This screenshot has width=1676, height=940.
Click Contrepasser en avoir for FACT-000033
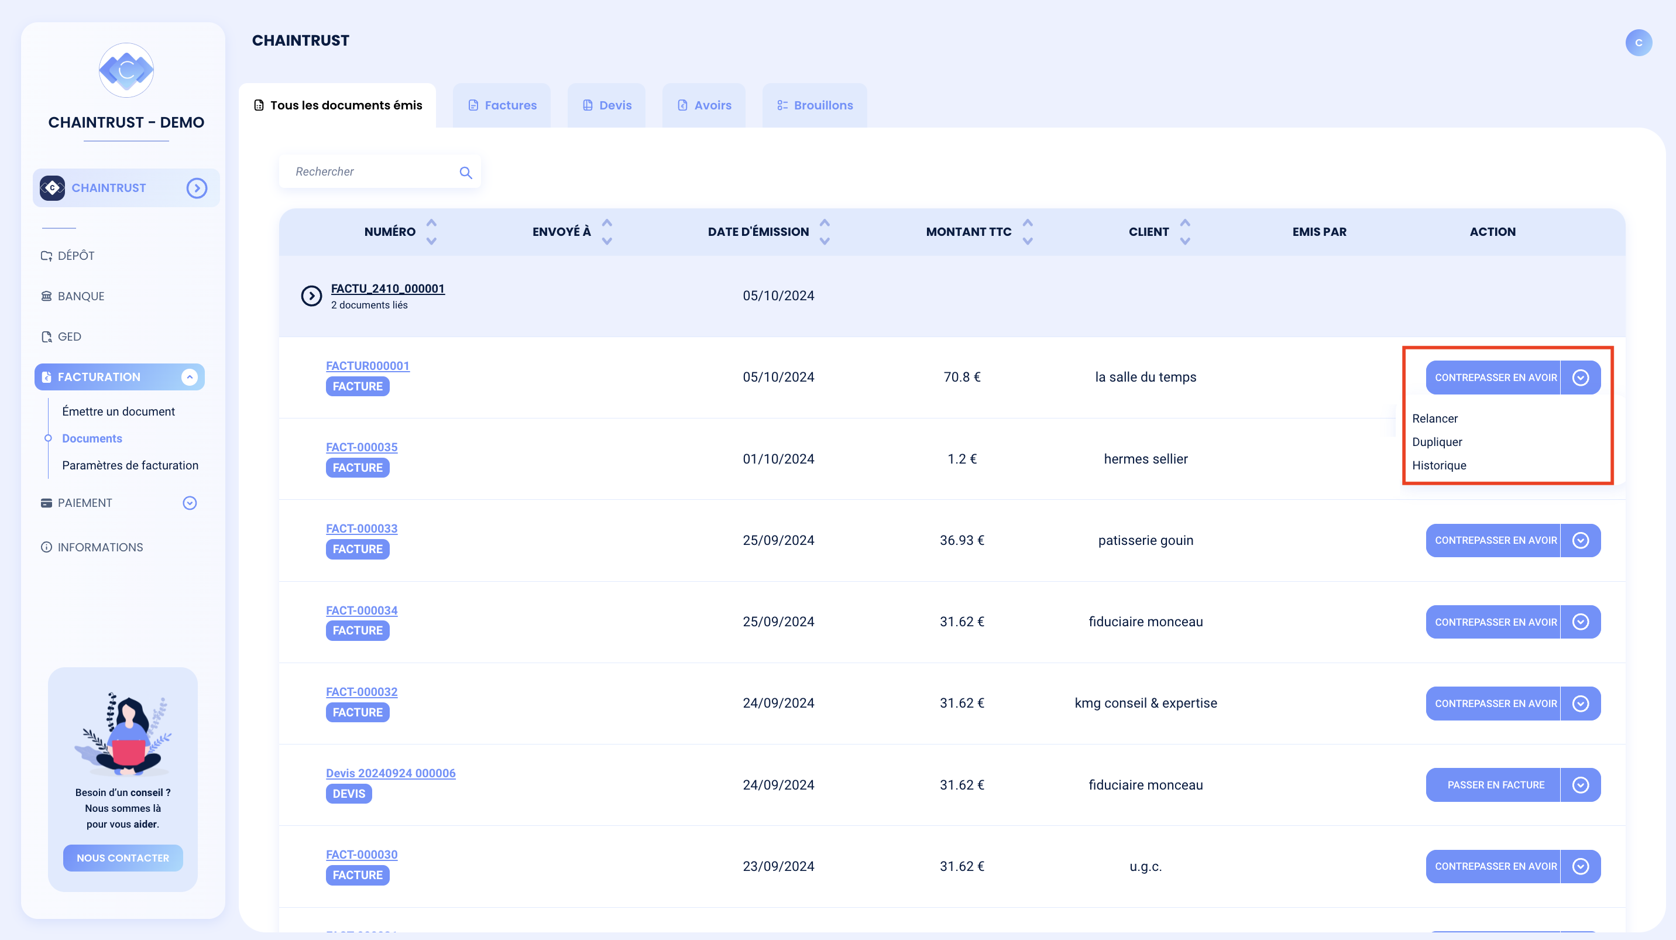tap(1493, 541)
